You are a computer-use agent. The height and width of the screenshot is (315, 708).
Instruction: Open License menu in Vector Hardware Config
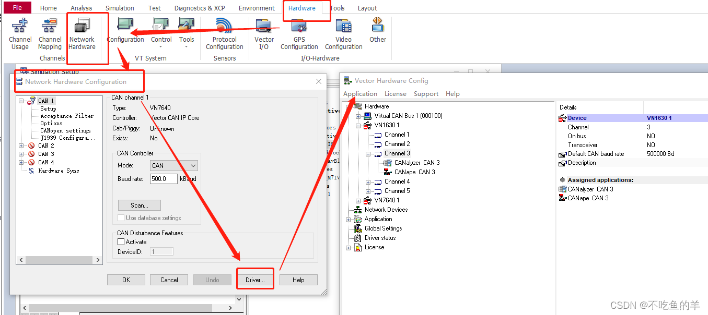click(396, 94)
